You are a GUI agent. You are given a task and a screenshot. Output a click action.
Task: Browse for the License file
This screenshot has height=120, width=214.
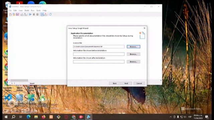[x=133, y=47]
